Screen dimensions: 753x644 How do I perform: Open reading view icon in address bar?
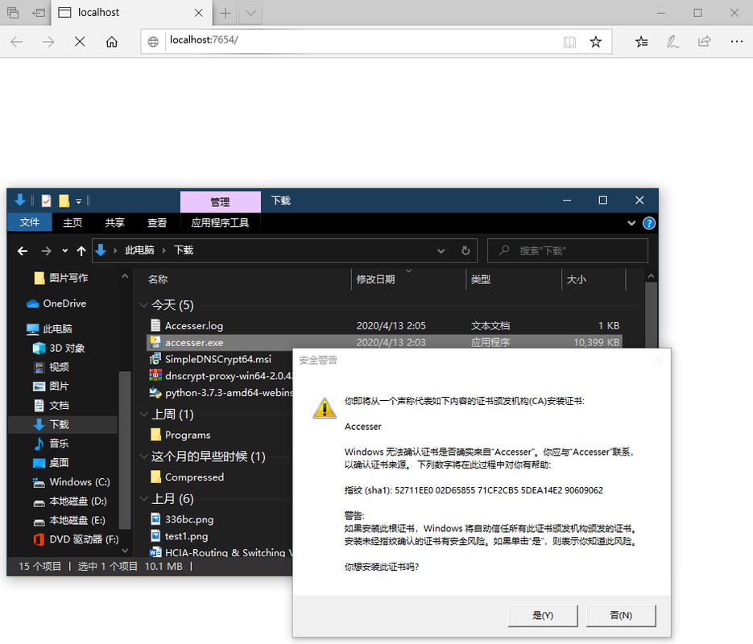(569, 42)
